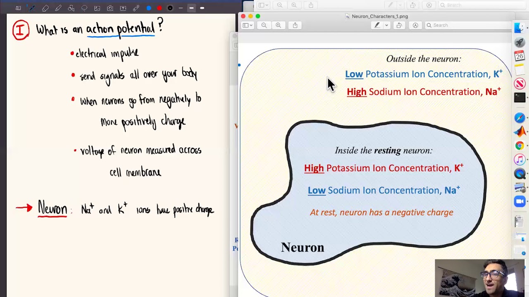The width and height of the screenshot is (529, 297).
Task: Share the Neuron_Characters_1.png image
Action: coord(295,25)
